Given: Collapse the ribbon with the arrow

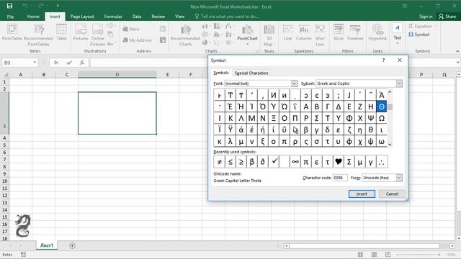Looking at the screenshot, I should [x=457, y=51].
